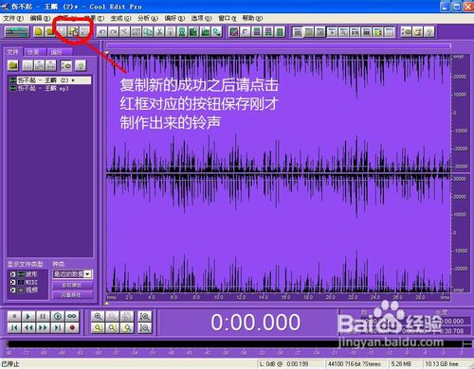Toggle the 自动播放 auto-play button
The height and width of the screenshot is (369, 474).
pos(72,285)
